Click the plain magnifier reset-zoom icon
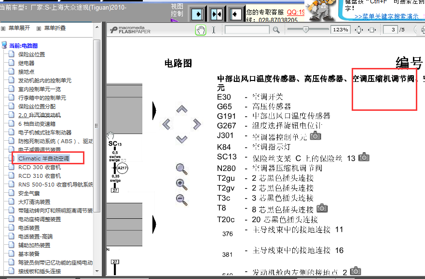Screen dimensions: 425x279 coord(181,169)
